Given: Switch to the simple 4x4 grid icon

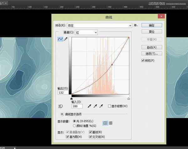Looking at the screenshot, I should tap(105, 123).
